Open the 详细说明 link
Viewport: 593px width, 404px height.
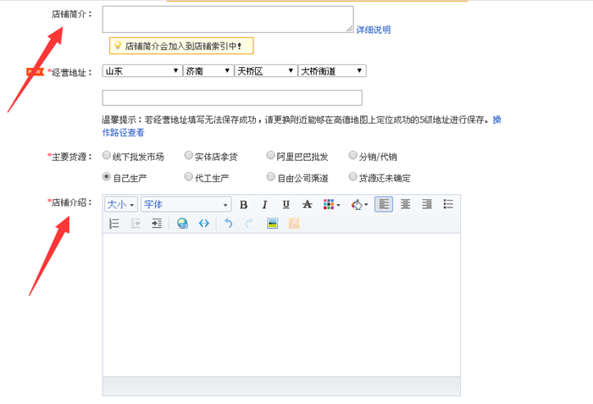point(374,30)
